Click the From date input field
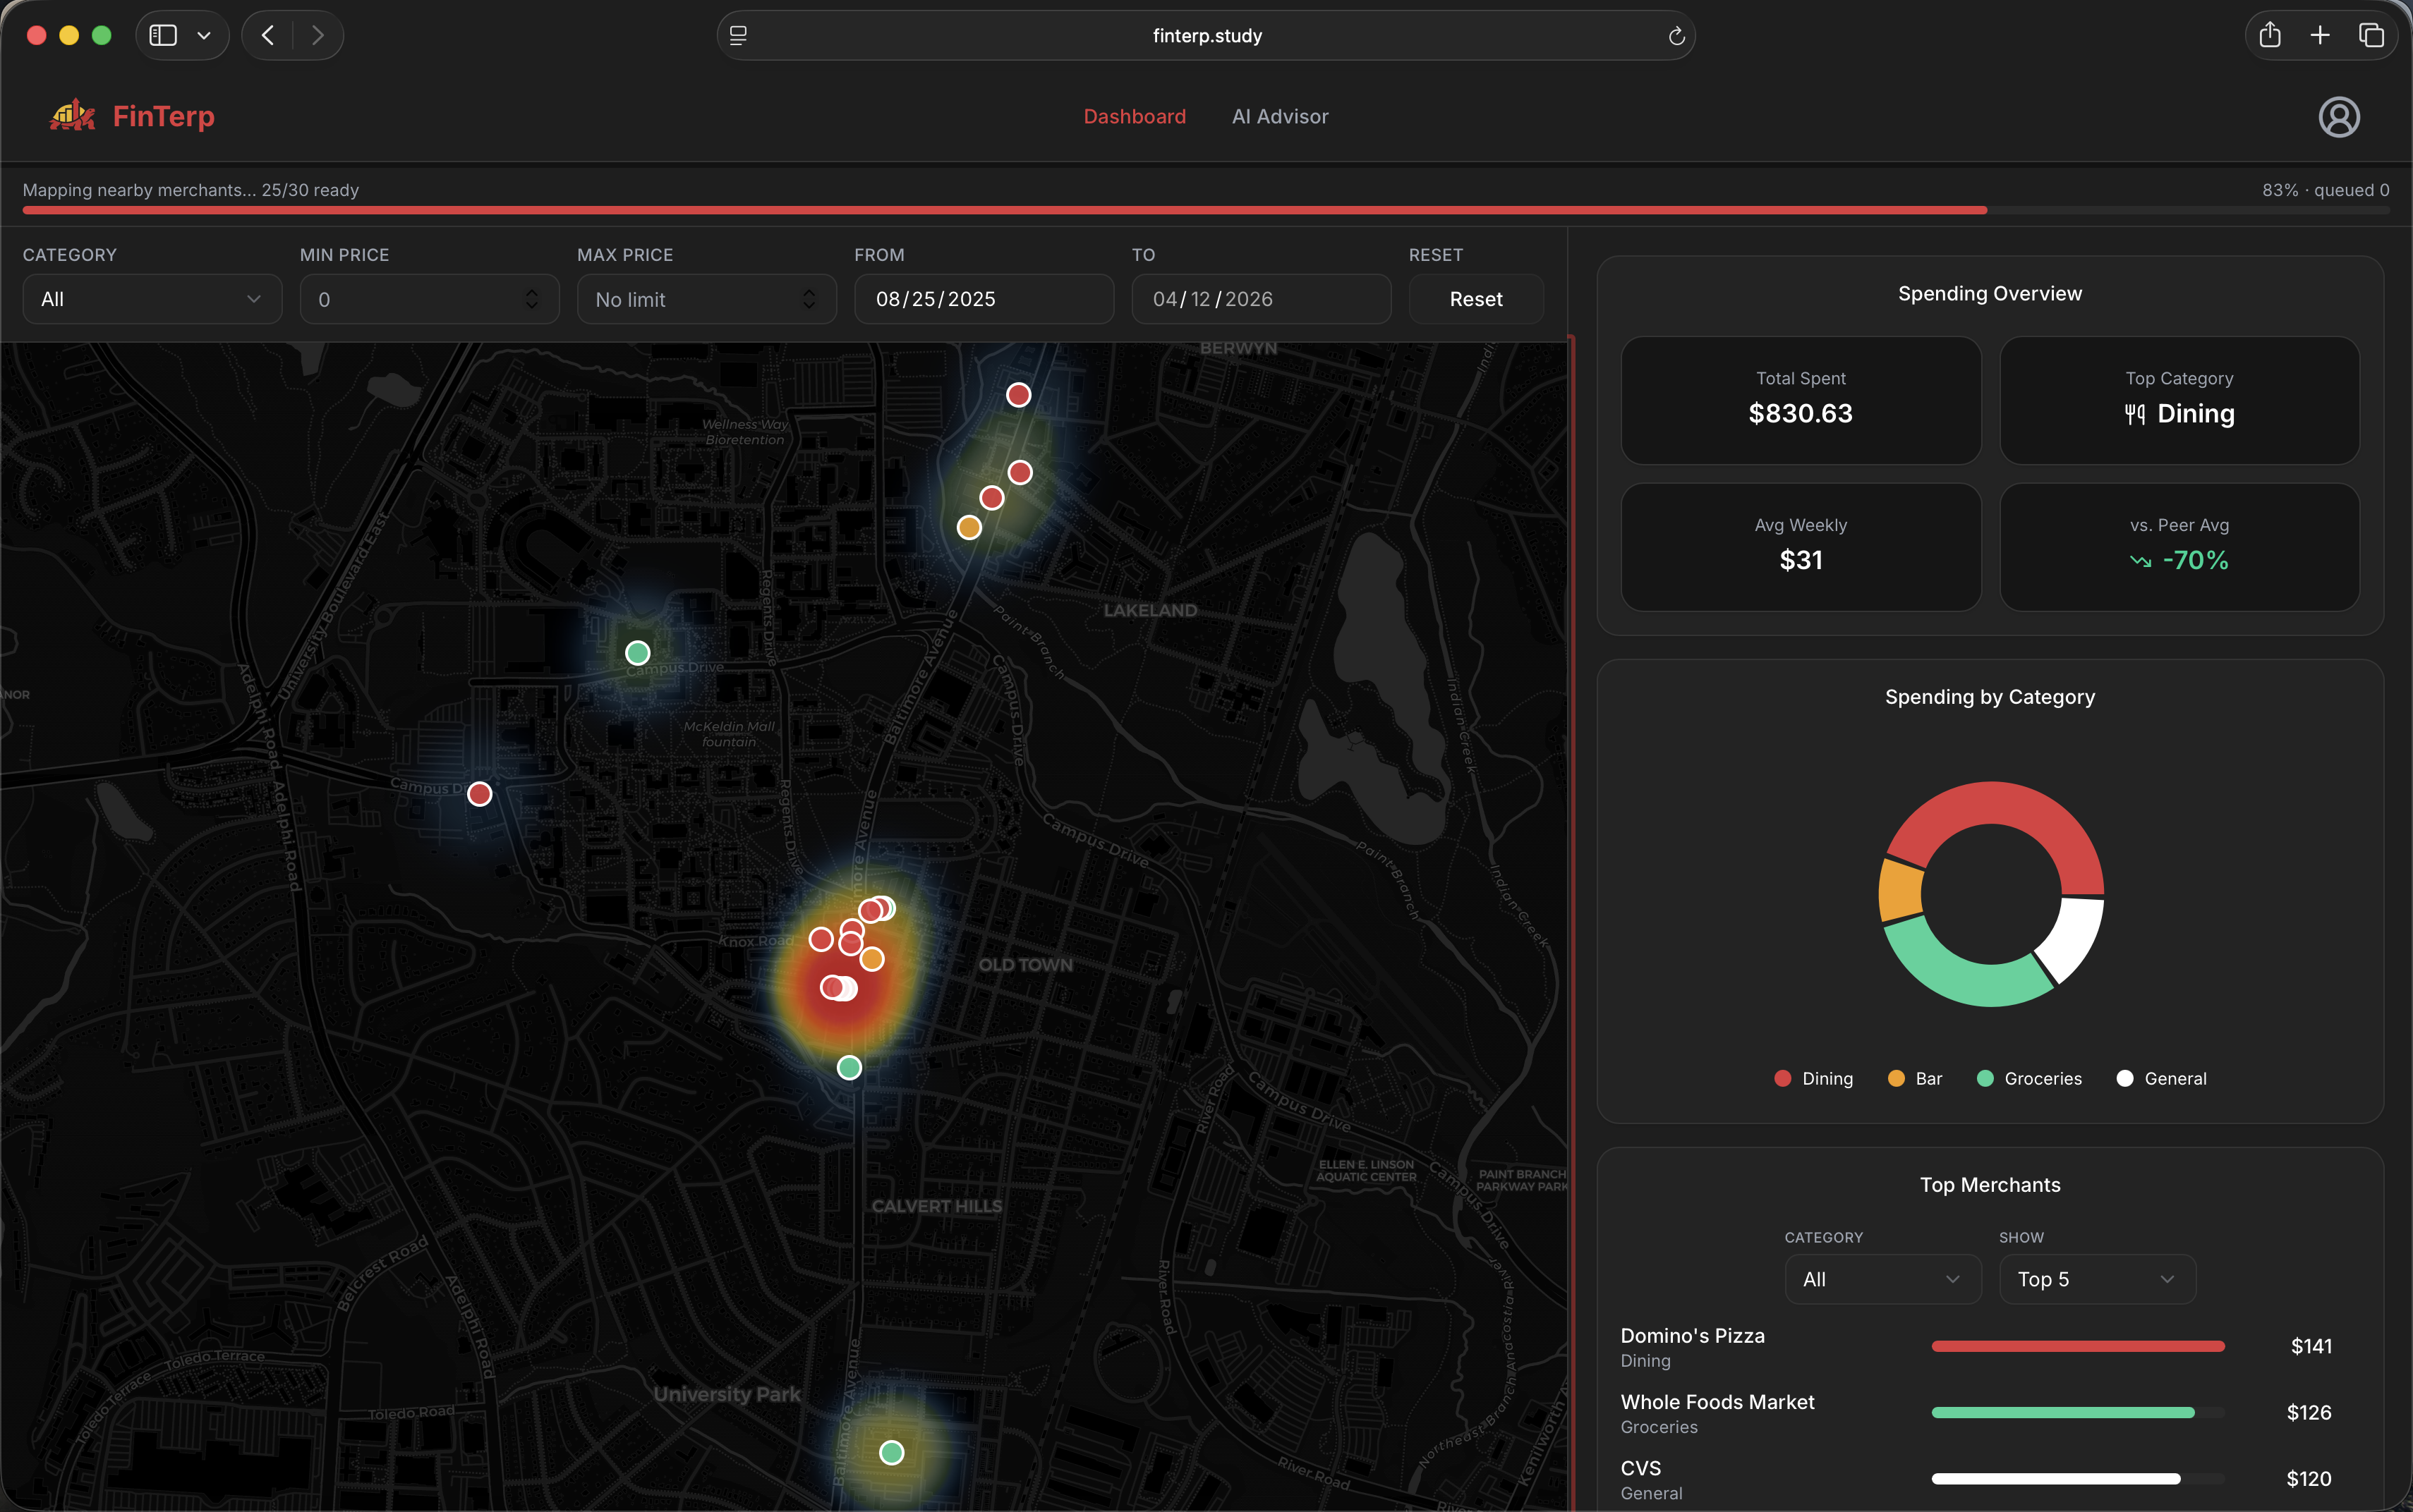The height and width of the screenshot is (1512, 2413). tap(982, 299)
